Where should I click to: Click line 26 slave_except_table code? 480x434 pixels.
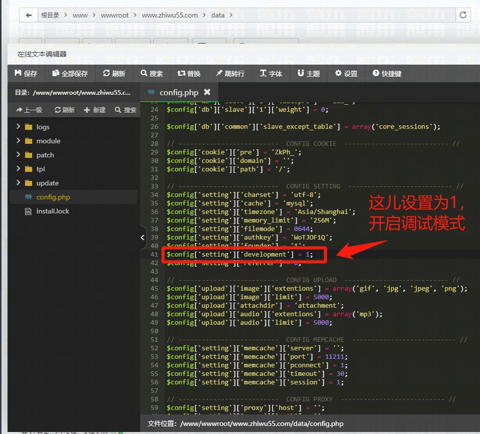[303, 127]
